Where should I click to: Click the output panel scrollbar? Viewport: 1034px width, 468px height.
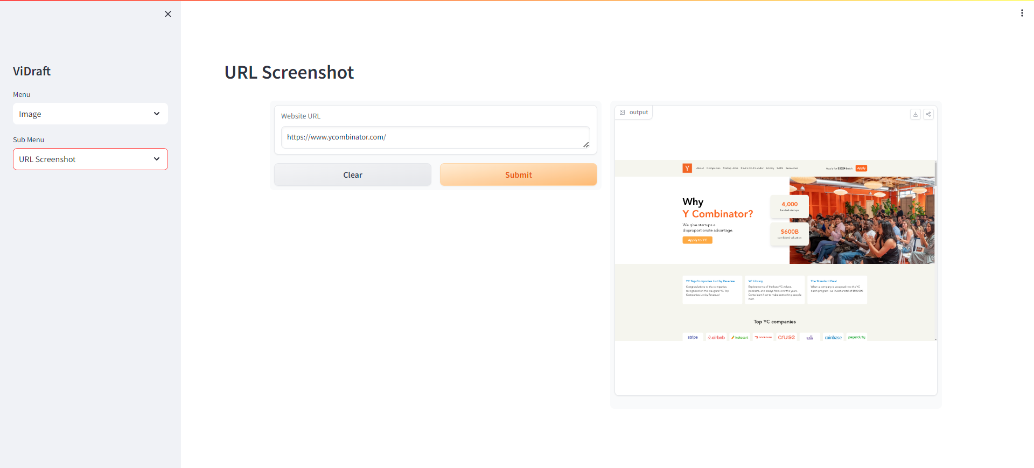(x=936, y=173)
